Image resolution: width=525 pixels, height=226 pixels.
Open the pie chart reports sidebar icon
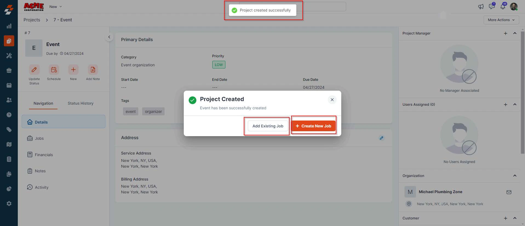(9, 189)
